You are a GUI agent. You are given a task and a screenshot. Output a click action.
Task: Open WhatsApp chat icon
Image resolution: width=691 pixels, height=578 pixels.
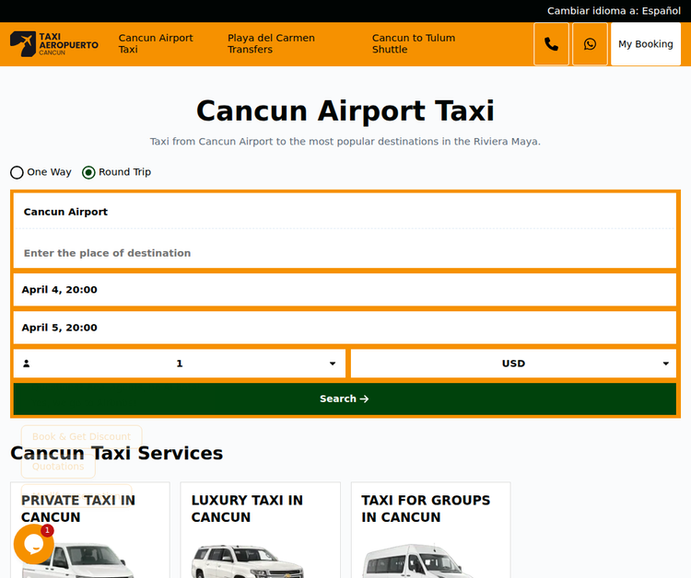click(x=590, y=44)
